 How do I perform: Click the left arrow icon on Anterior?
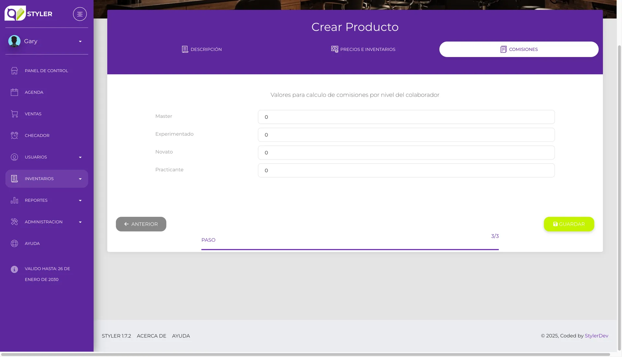[x=126, y=224]
